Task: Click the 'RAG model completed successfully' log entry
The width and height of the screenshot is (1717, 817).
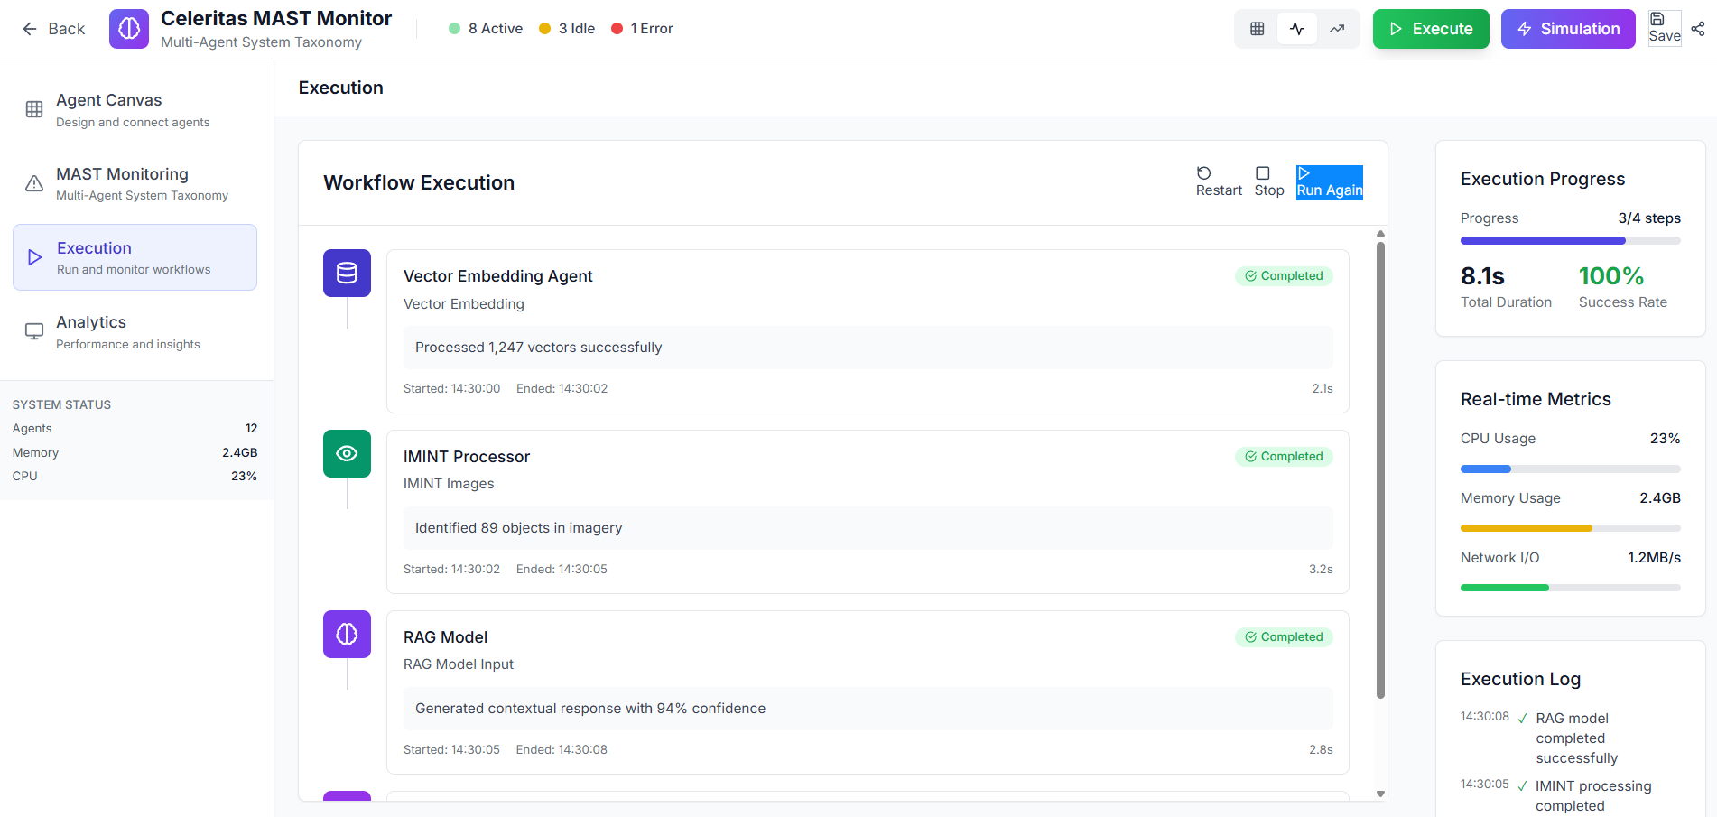Action: (1577, 738)
